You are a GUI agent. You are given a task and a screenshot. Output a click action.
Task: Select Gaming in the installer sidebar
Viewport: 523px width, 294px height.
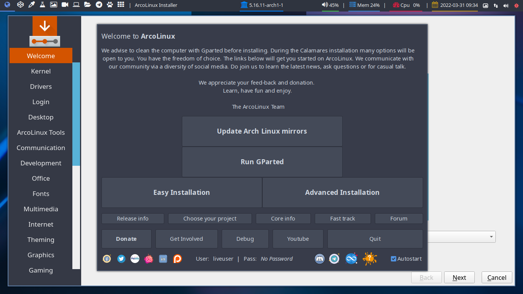pyautogui.click(x=41, y=270)
